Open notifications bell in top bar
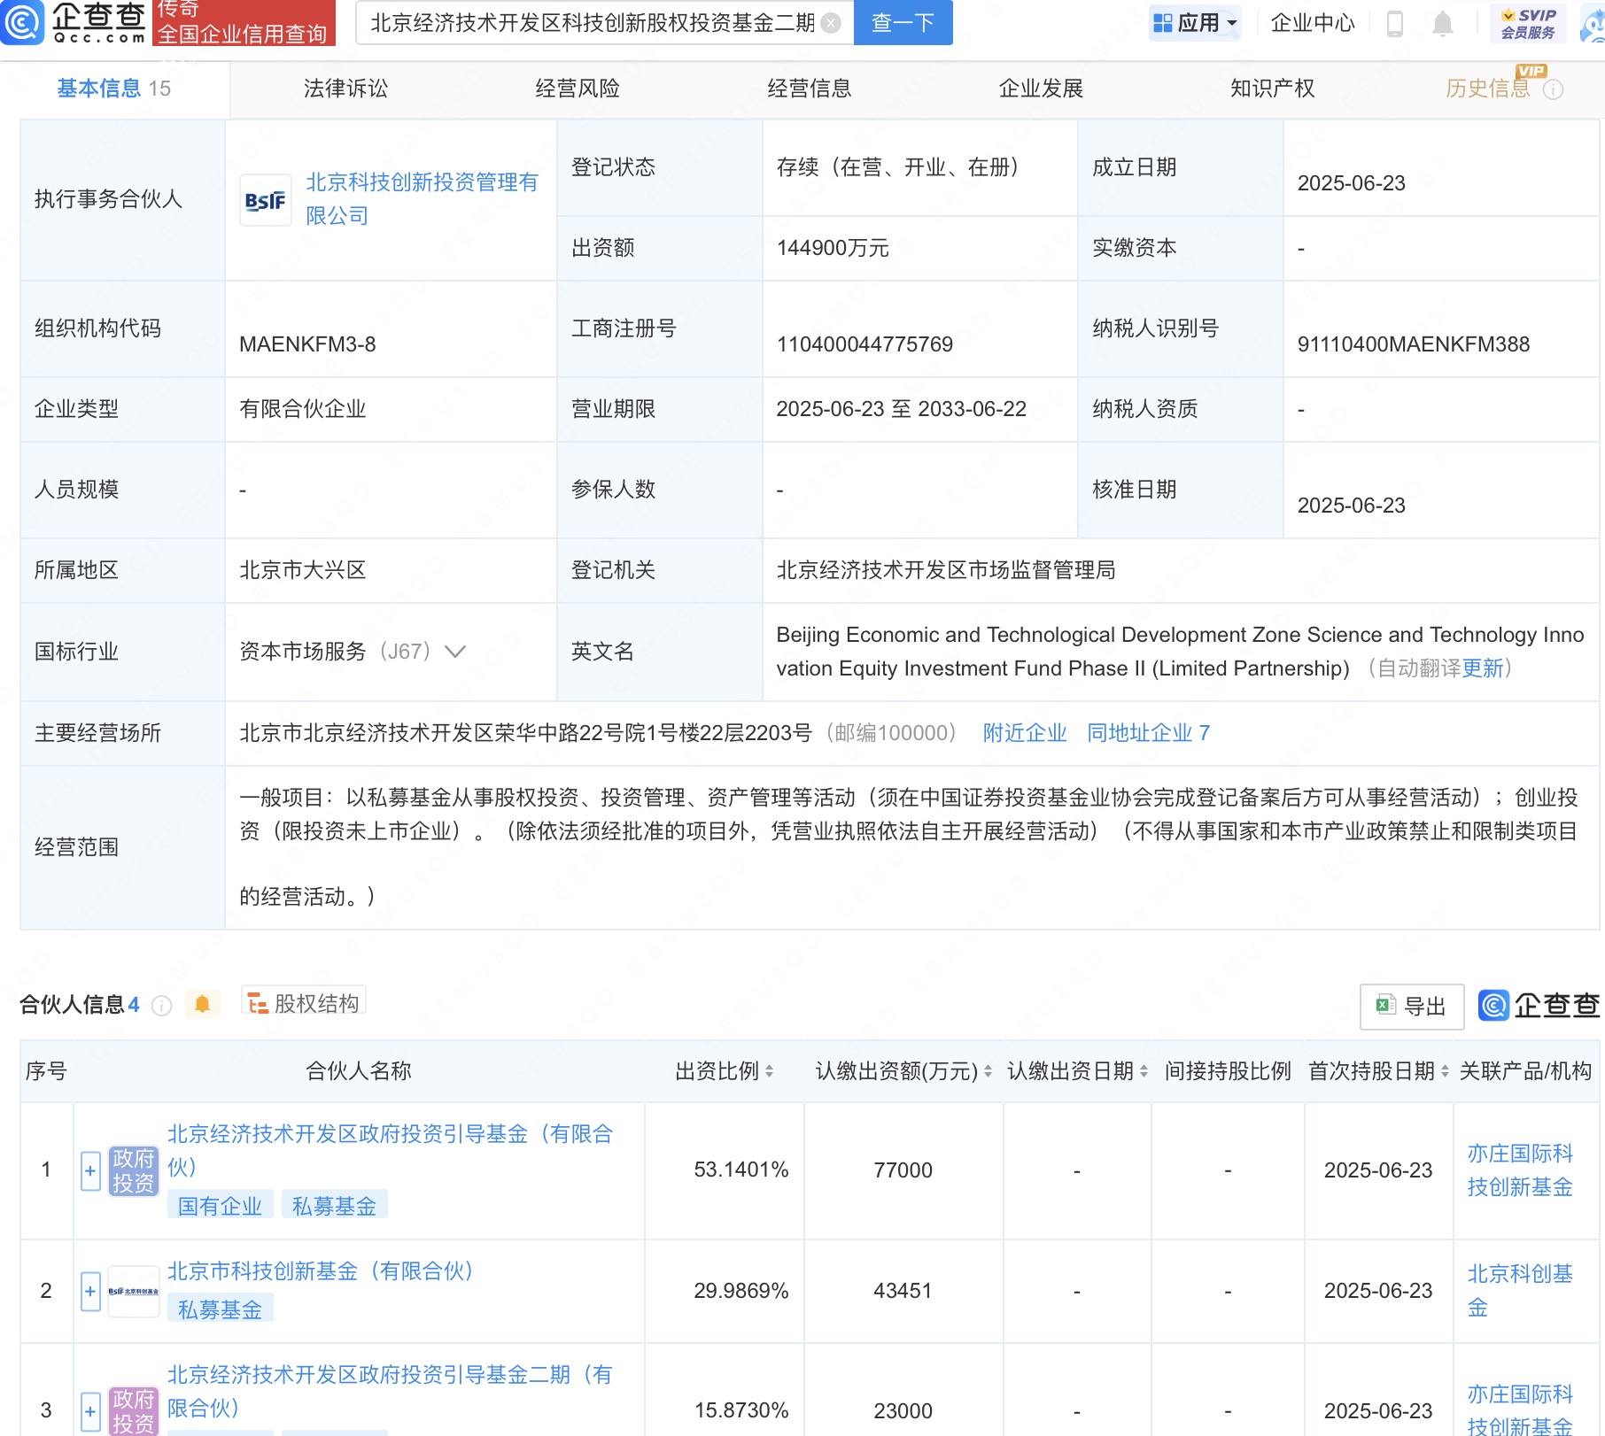Image resolution: width=1605 pixels, height=1436 pixels. (x=1443, y=24)
